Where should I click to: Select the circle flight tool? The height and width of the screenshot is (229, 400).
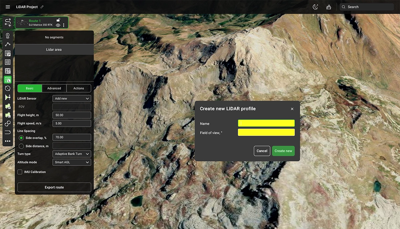coord(8,88)
